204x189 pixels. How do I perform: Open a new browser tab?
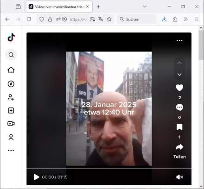click(x=98, y=6)
